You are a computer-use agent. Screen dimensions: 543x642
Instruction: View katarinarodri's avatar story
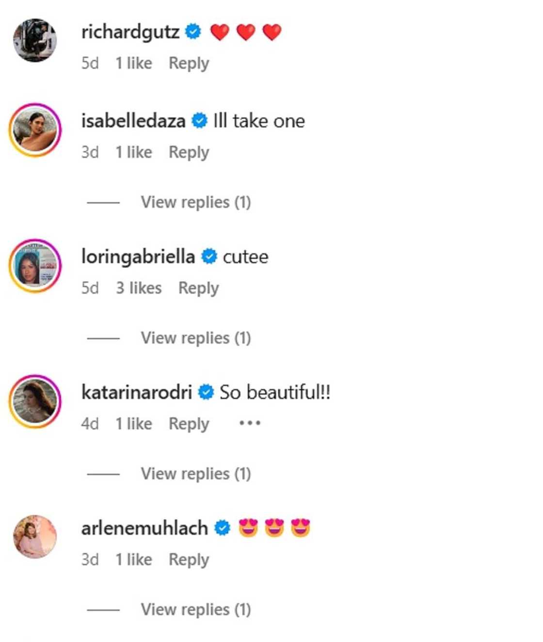pos(35,401)
